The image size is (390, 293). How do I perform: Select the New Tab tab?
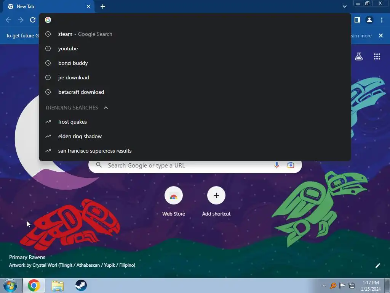[x=49, y=6]
